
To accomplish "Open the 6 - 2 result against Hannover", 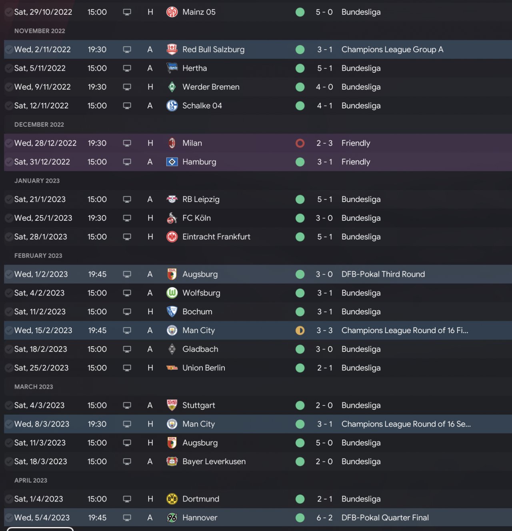I will pyautogui.click(x=324, y=518).
